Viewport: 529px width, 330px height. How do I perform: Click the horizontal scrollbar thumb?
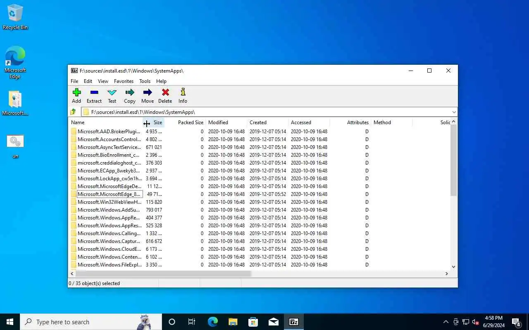click(163, 273)
